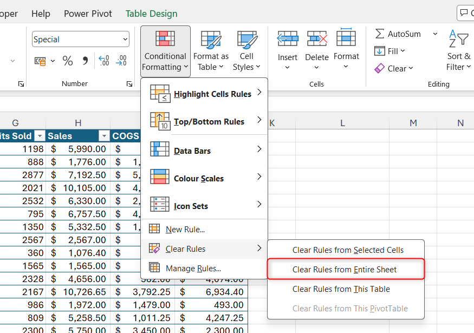
Task: Click the Delete cells icon
Action: (x=317, y=38)
